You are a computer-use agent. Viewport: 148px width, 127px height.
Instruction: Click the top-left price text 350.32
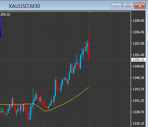click(5, 15)
